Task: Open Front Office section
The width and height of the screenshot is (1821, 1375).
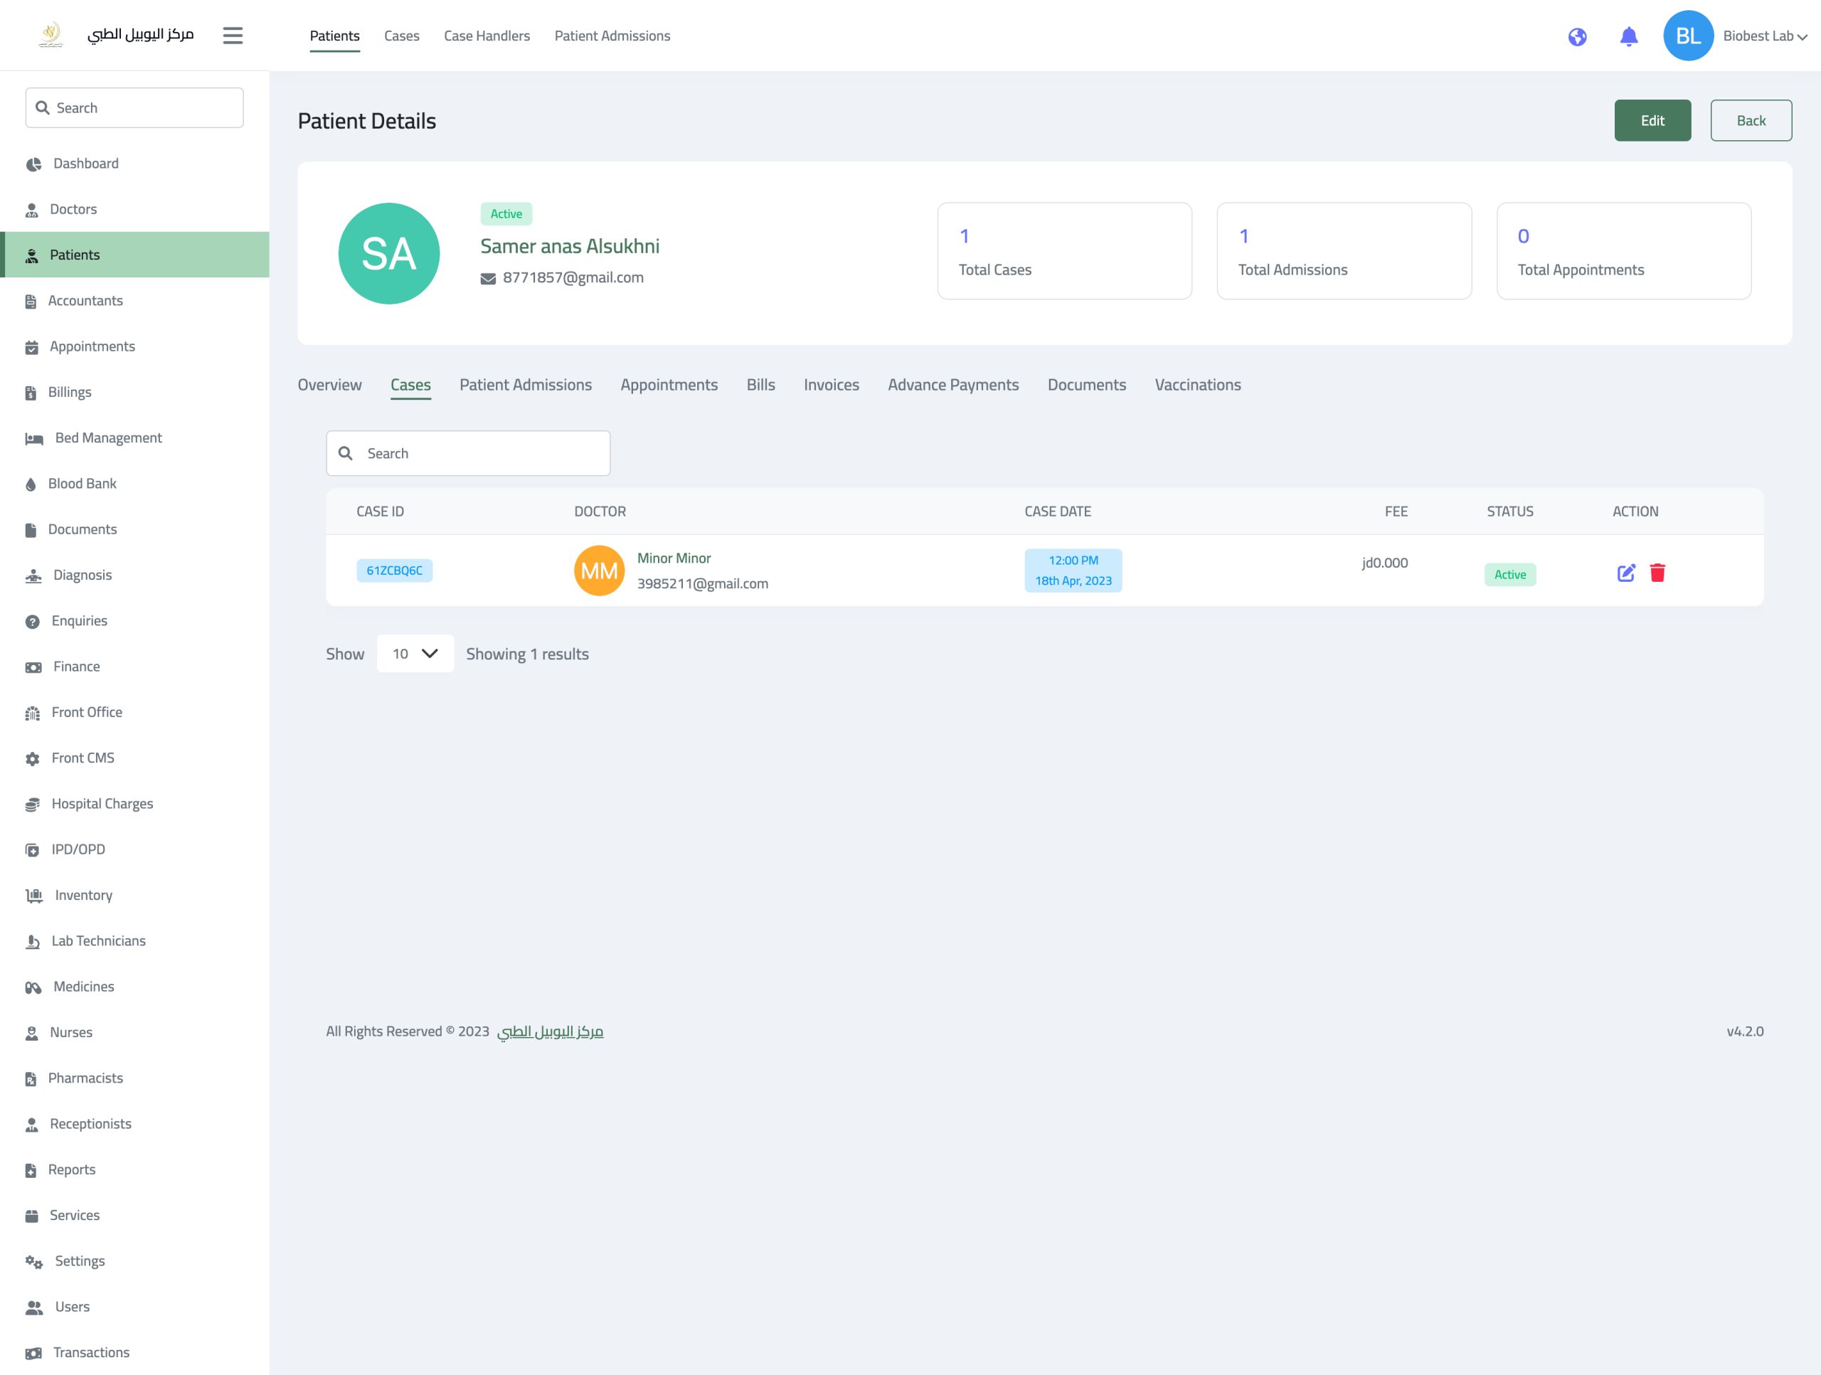Action: (134, 711)
